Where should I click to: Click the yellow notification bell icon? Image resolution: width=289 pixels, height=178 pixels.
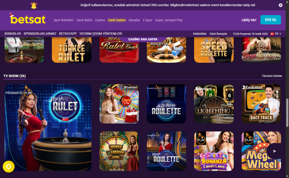click(x=34, y=6)
